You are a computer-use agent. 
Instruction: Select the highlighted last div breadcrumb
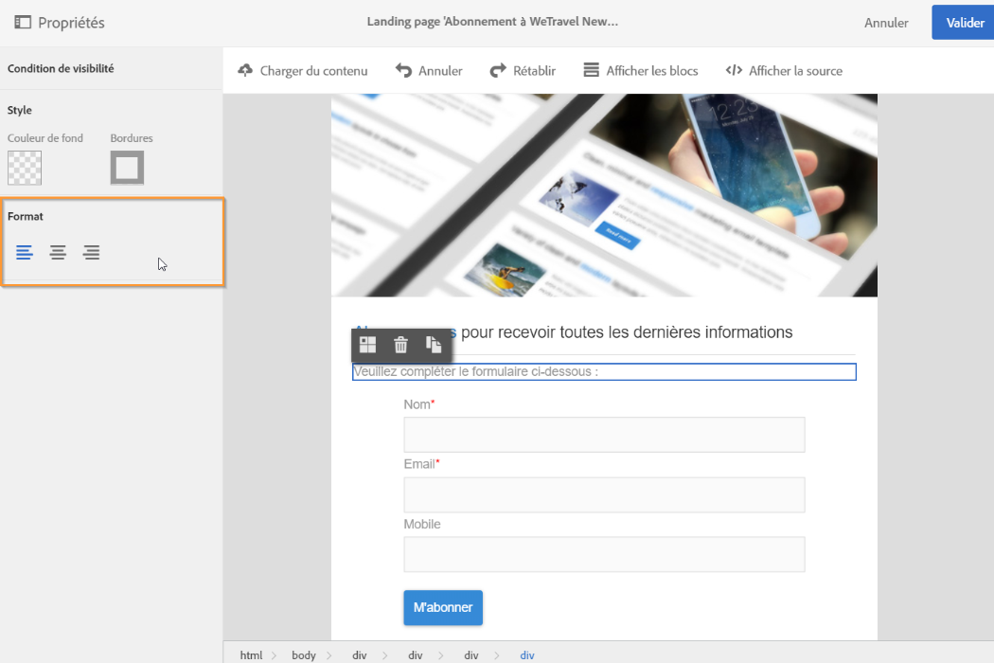coord(526,655)
